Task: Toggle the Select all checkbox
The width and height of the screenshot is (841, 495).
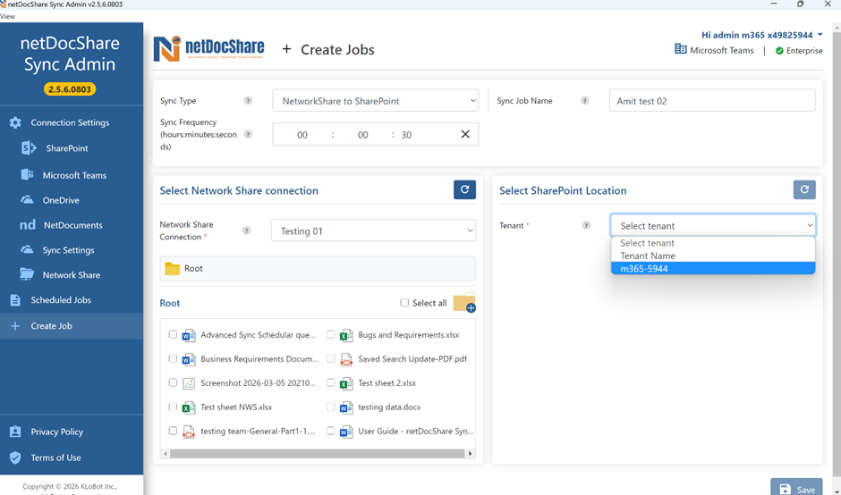Action: (x=404, y=303)
